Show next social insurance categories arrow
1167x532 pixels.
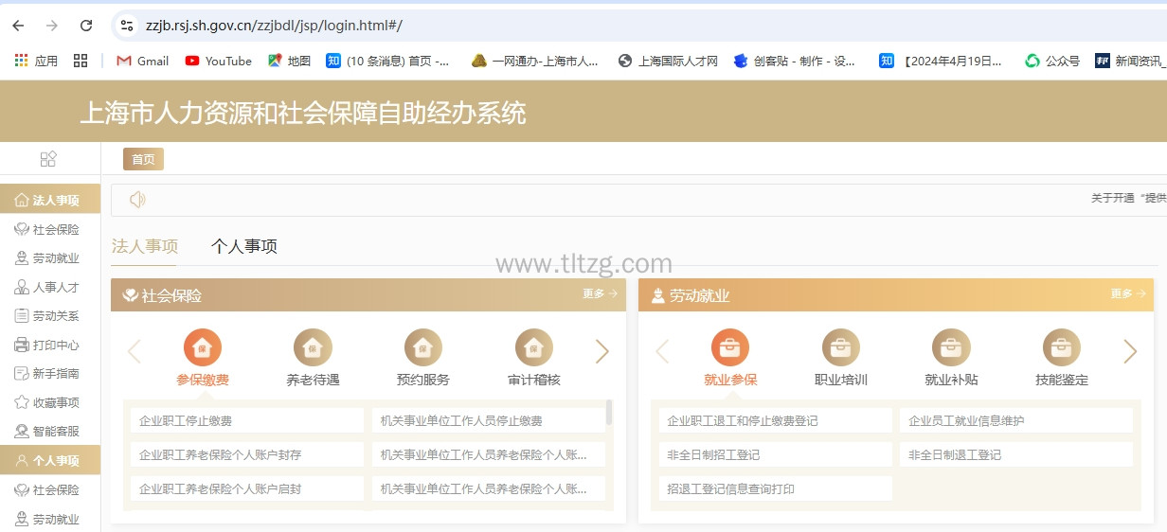click(x=601, y=351)
